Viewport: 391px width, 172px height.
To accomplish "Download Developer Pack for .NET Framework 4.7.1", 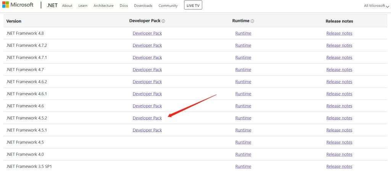I will point(147,57).
